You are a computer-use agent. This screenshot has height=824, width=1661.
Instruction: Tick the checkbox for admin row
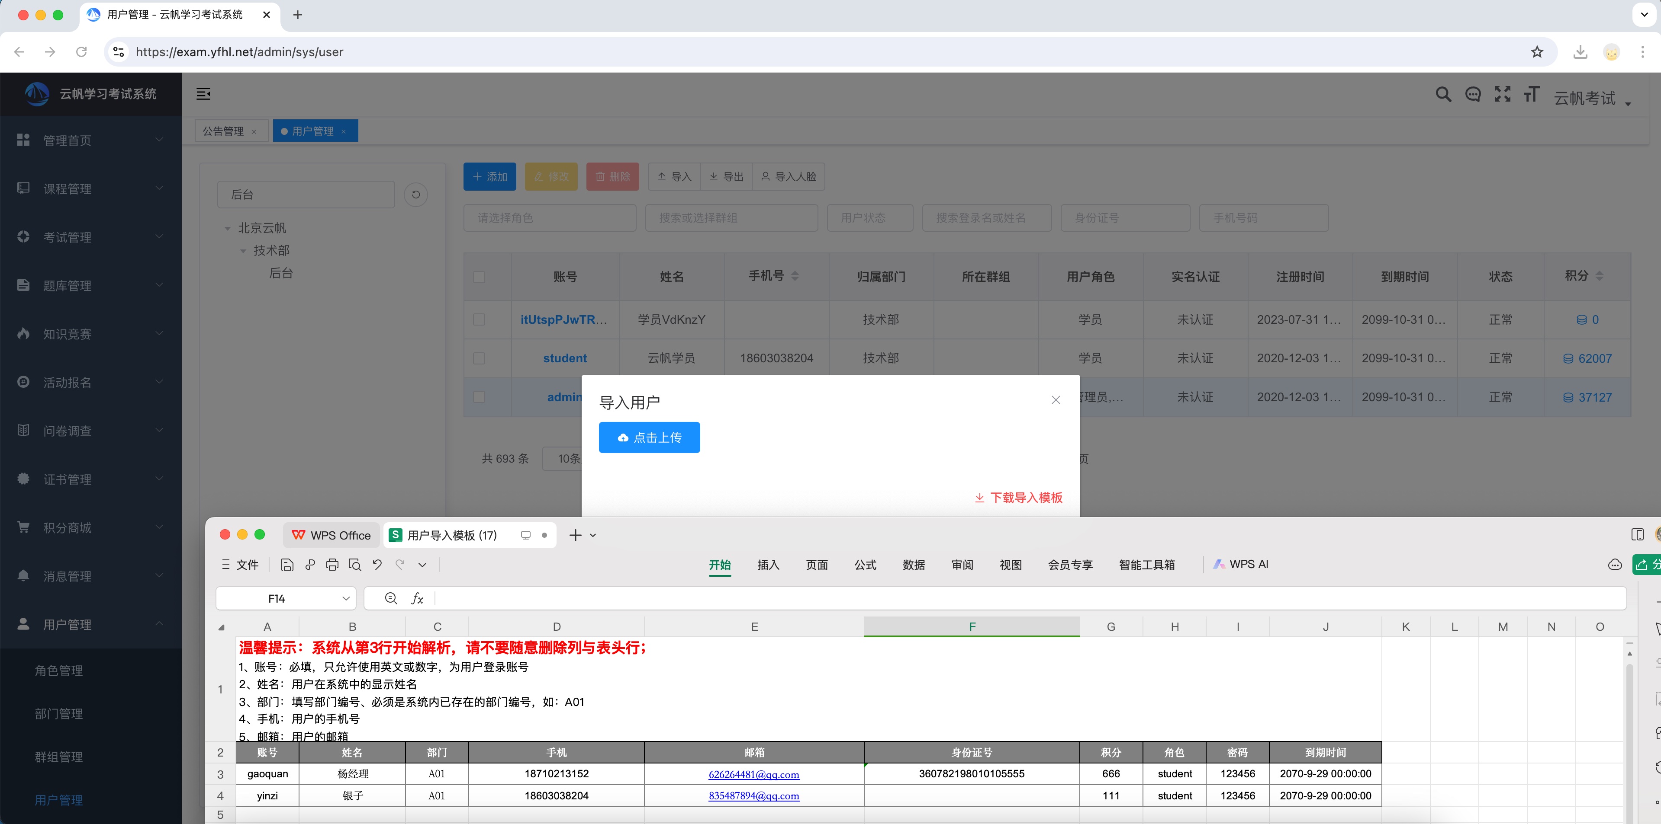[x=479, y=397]
